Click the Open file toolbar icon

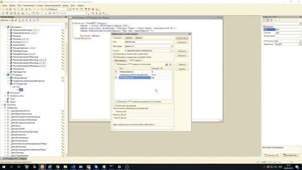[x=7, y=9]
